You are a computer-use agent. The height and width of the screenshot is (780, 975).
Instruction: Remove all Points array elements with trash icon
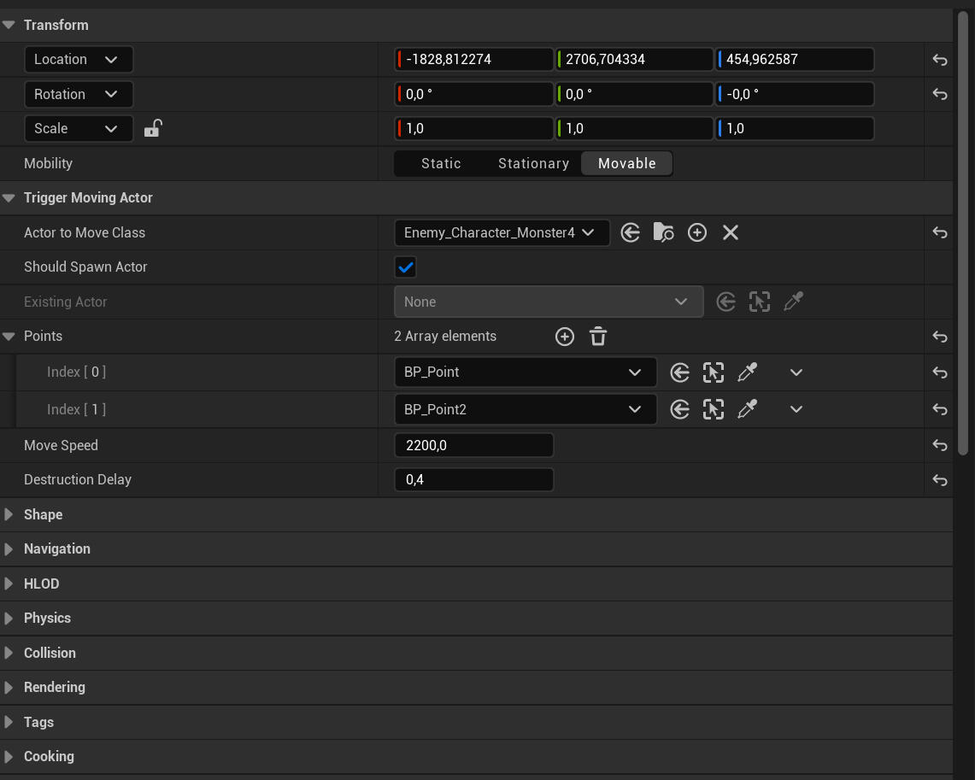tap(598, 337)
